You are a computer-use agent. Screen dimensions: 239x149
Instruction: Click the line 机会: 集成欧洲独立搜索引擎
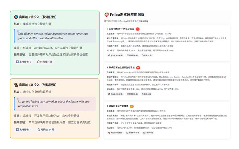coord(33,24)
